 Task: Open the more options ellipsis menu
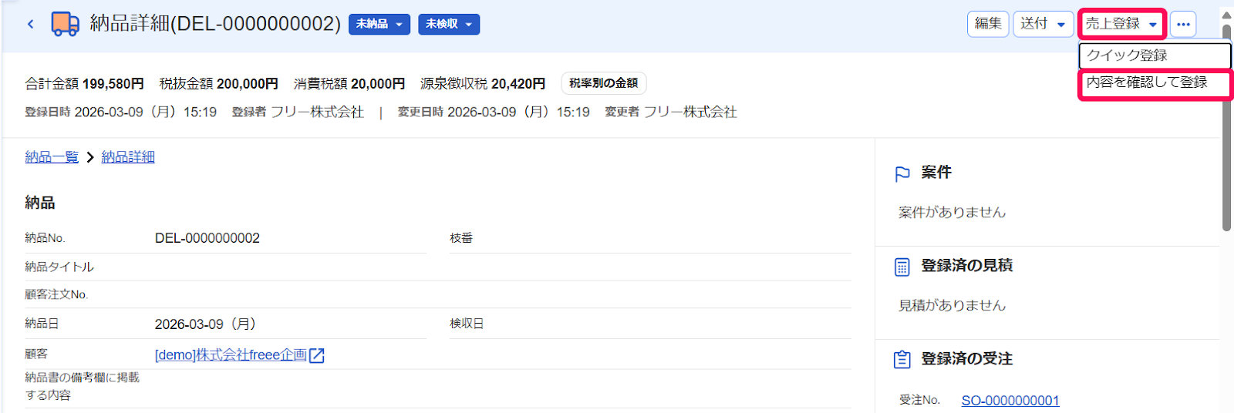click(x=1183, y=24)
